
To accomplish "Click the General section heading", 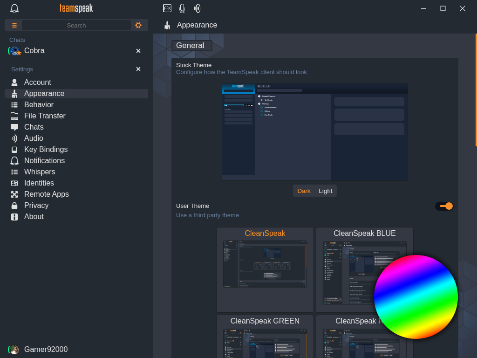I will 190,45.
